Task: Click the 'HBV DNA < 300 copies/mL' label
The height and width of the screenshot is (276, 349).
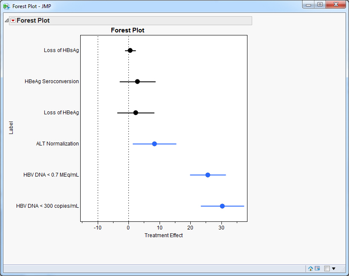Action: coord(47,206)
